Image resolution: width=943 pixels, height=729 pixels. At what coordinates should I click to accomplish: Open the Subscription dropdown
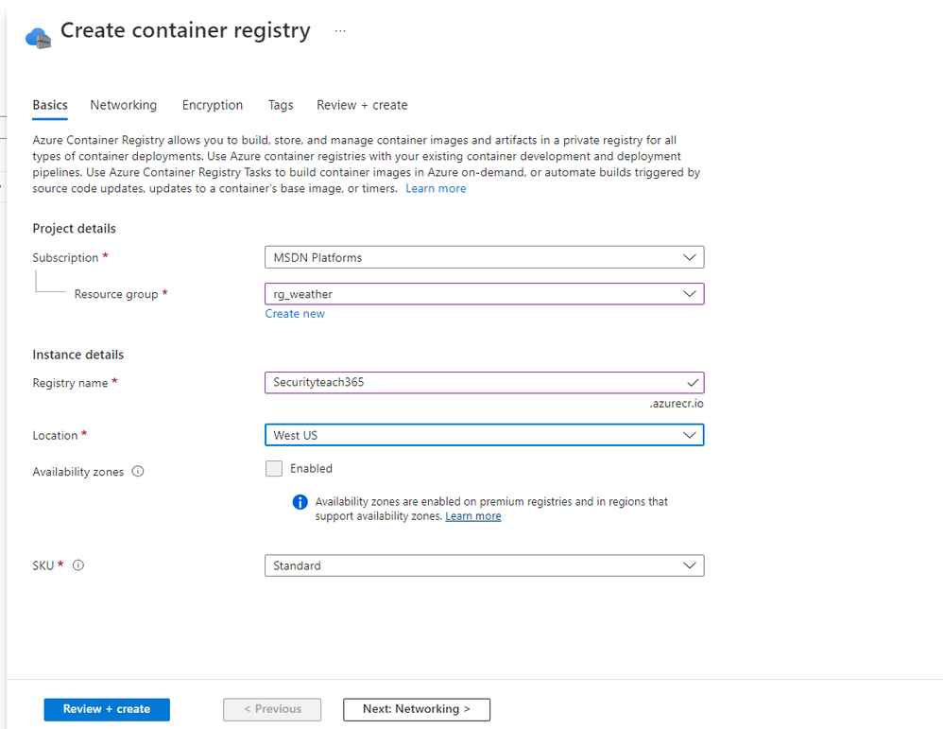(484, 257)
